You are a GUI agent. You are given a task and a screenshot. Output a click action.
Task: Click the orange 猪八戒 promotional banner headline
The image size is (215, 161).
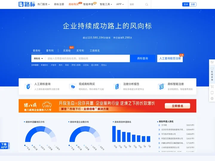(107, 103)
